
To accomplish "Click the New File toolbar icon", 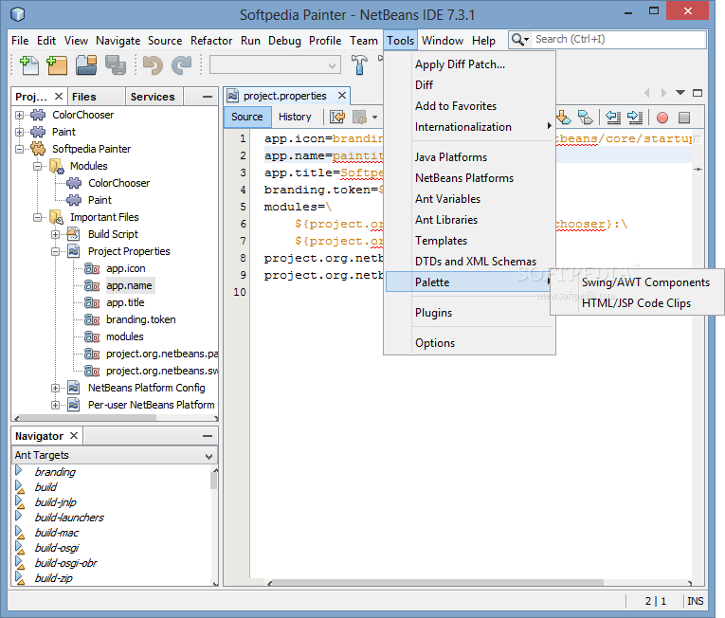I will point(29,64).
